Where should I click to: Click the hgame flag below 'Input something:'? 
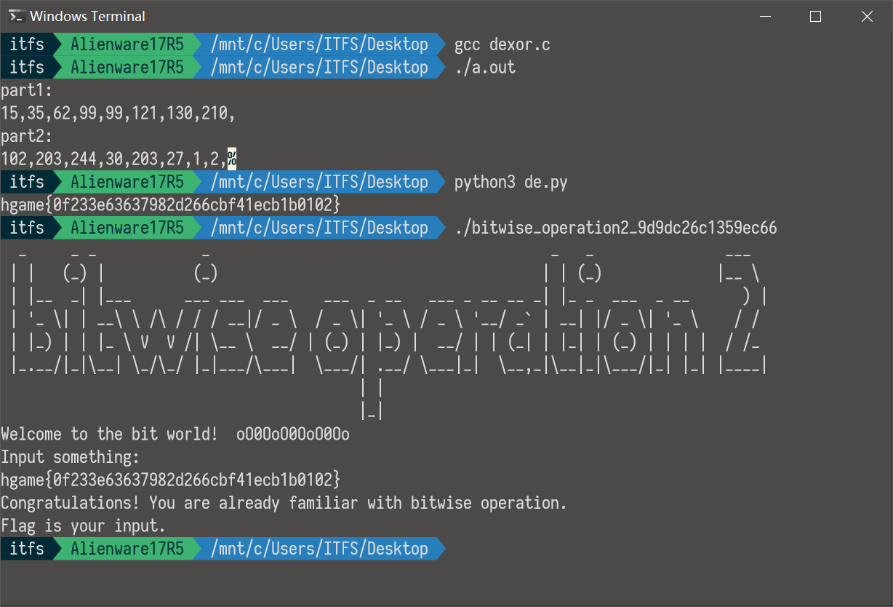(170, 480)
